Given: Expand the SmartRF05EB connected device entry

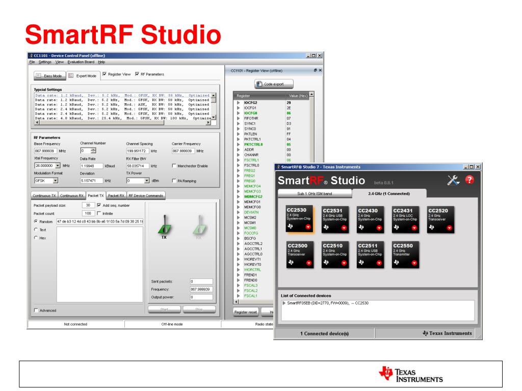Looking at the screenshot, I should point(284,303).
